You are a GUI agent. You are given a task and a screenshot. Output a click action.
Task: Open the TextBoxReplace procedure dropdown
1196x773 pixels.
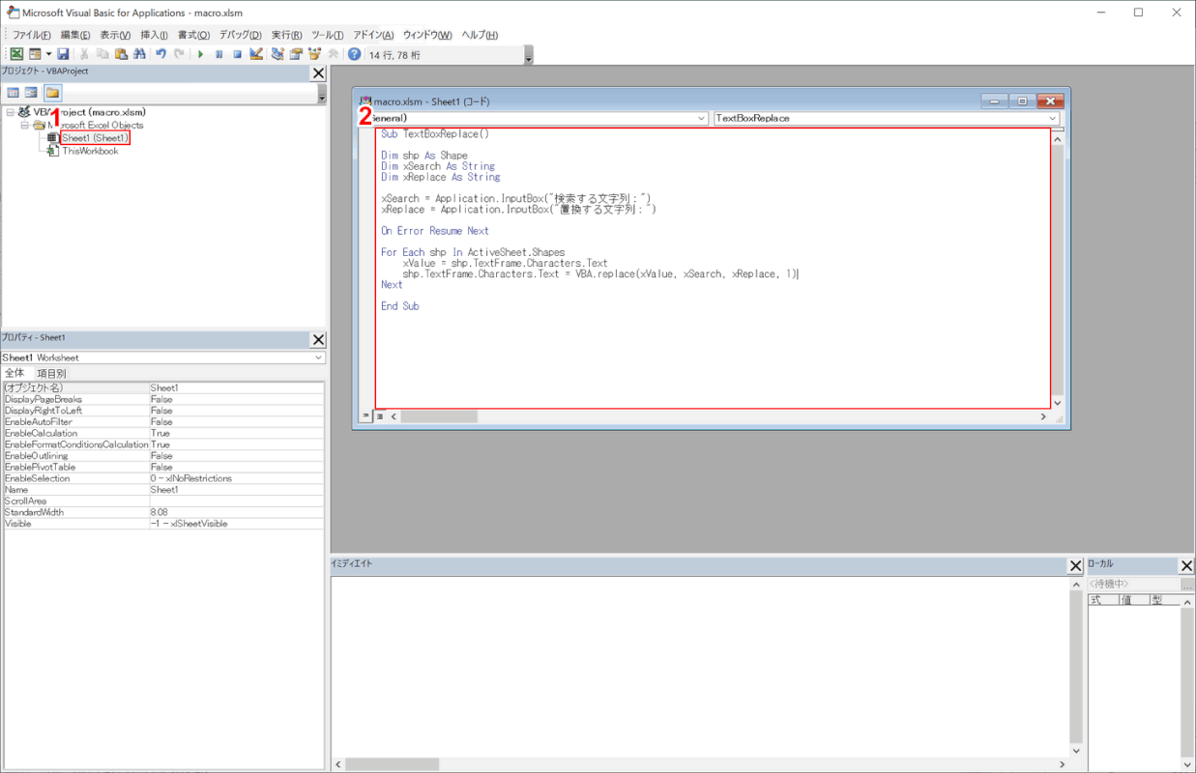[x=1052, y=118]
